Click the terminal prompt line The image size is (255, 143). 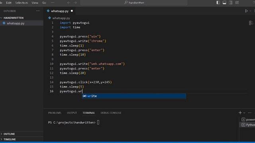(73, 122)
